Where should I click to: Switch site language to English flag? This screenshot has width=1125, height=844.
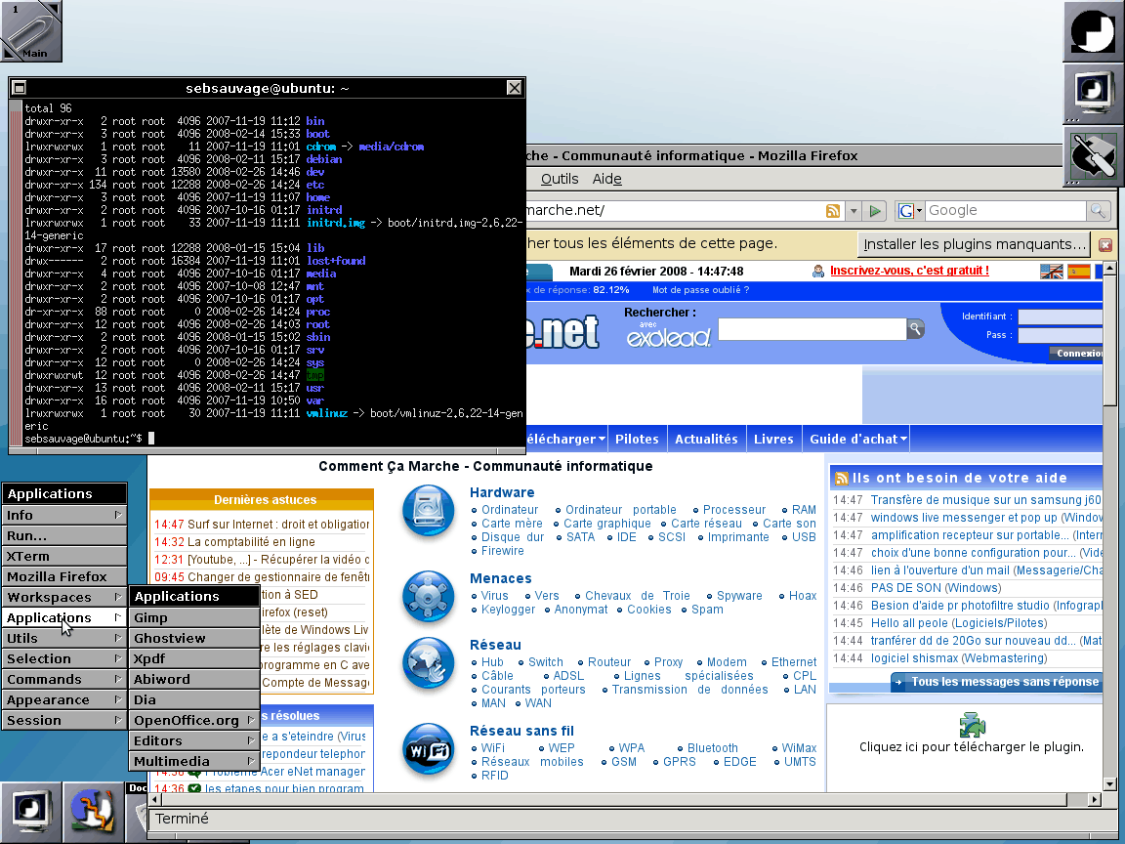1051,272
